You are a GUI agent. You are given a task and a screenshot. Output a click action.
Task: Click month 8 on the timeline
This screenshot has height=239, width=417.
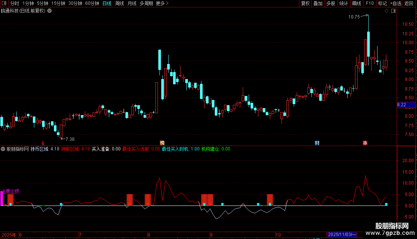point(149,235)
